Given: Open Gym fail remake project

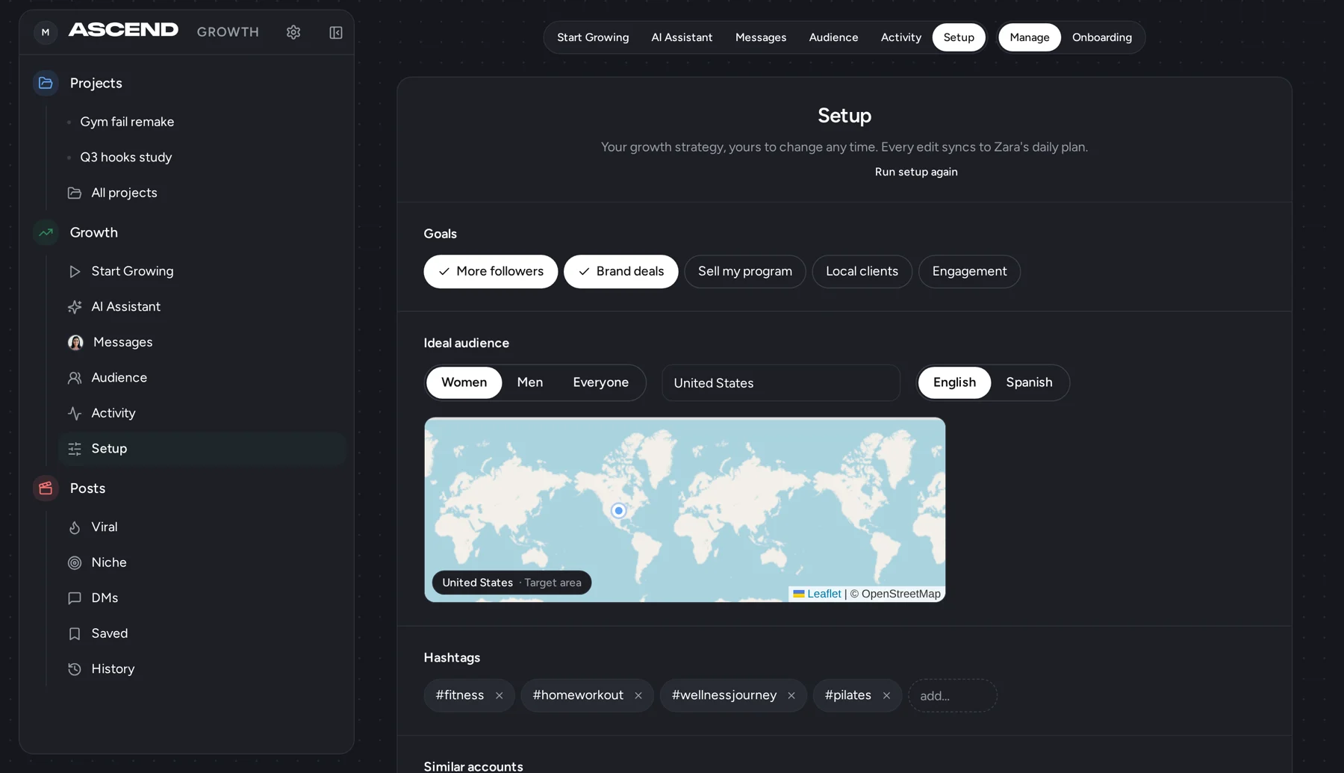Looking at the screenshot, I should [x=127, y=122].
